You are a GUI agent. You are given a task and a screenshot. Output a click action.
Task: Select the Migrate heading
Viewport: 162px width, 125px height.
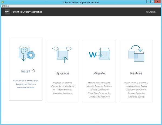pos(99,73)
